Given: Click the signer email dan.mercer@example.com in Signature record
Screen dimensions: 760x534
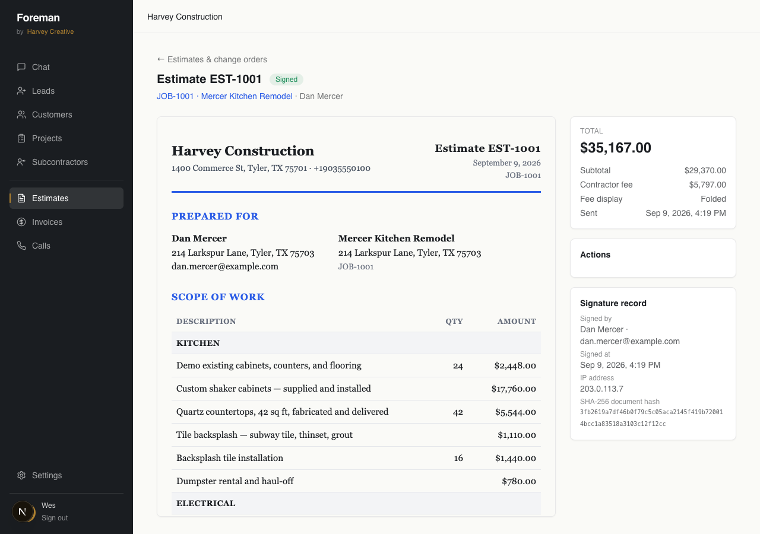Looking at the screenshot, I should 630,341.
